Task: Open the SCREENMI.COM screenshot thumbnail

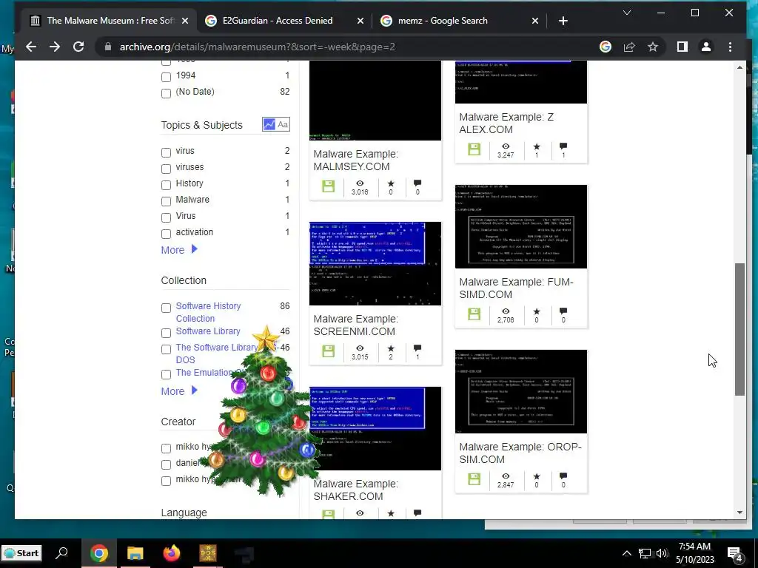Action: [375, 264]
